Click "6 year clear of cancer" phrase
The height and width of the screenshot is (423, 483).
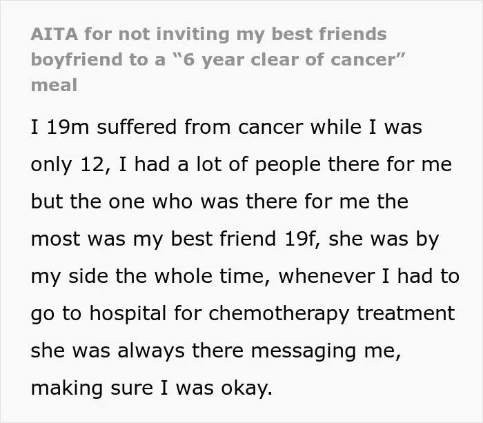[x=289, y=59]
